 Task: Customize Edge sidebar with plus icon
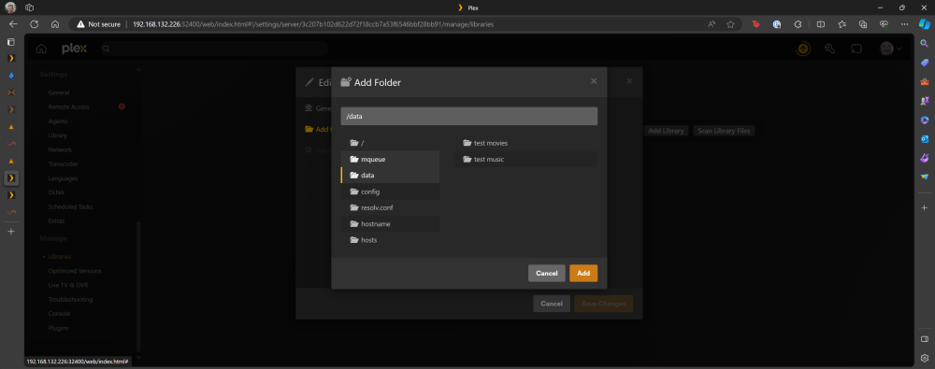[x=925, y=207]
